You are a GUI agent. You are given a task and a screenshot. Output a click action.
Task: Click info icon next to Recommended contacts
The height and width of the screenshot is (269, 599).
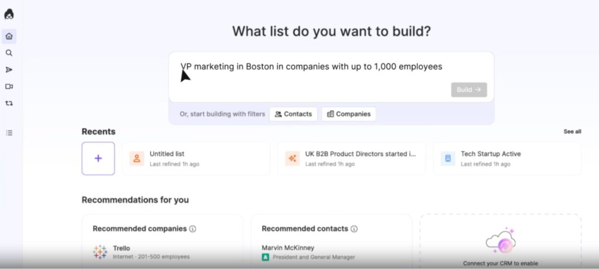[354, 229]
